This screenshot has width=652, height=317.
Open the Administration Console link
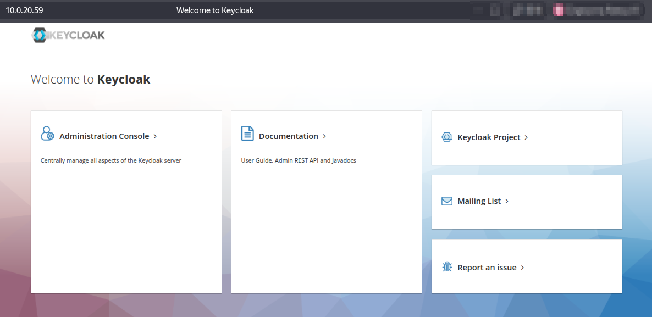tap(104, 136)
